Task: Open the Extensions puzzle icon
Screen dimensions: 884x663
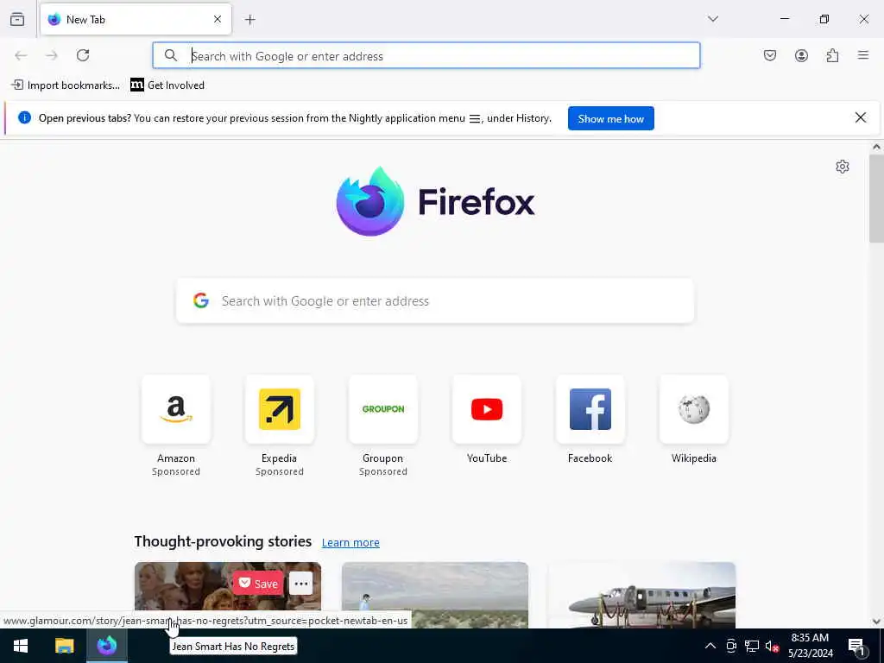Action: pos(832,55)
